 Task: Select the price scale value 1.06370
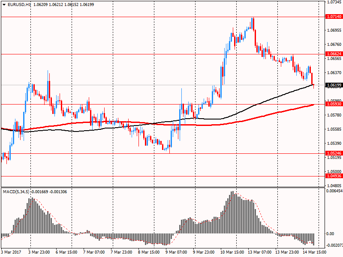[x=334, y=72]
